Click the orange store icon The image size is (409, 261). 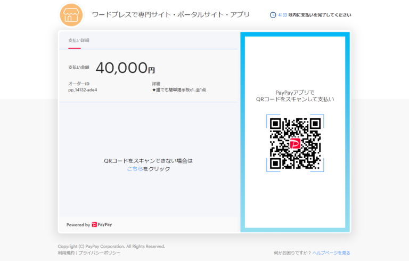pyautogui.click(x=71, y=15)
